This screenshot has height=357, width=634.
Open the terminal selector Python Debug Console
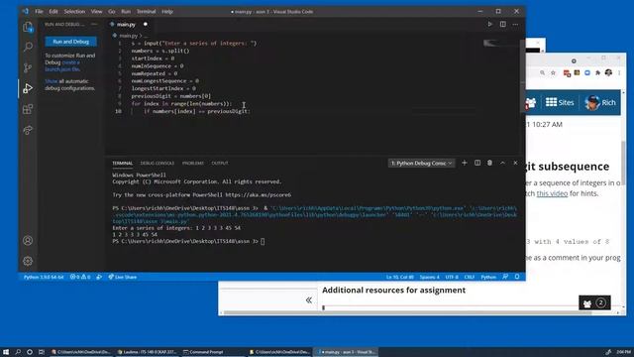pyautogui.click(x=421, y=163)
